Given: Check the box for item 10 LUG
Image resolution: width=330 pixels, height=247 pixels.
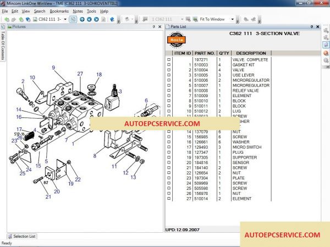Looking at the screenshot, I should click(x=169, y=111).
